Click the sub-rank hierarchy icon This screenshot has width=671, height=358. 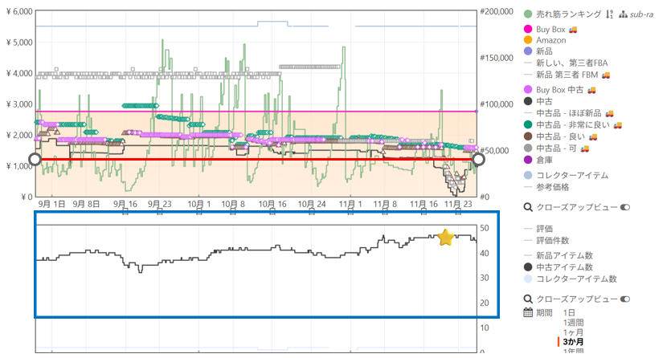coord(623,14)
